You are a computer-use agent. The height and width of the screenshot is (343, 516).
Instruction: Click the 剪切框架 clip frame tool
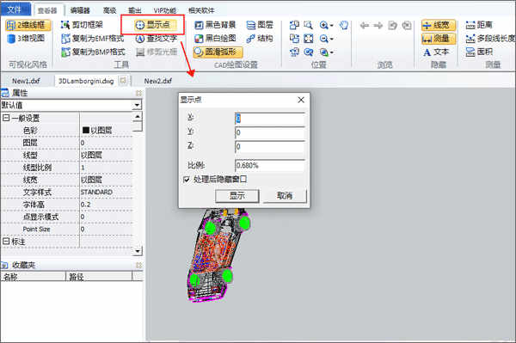83,25
